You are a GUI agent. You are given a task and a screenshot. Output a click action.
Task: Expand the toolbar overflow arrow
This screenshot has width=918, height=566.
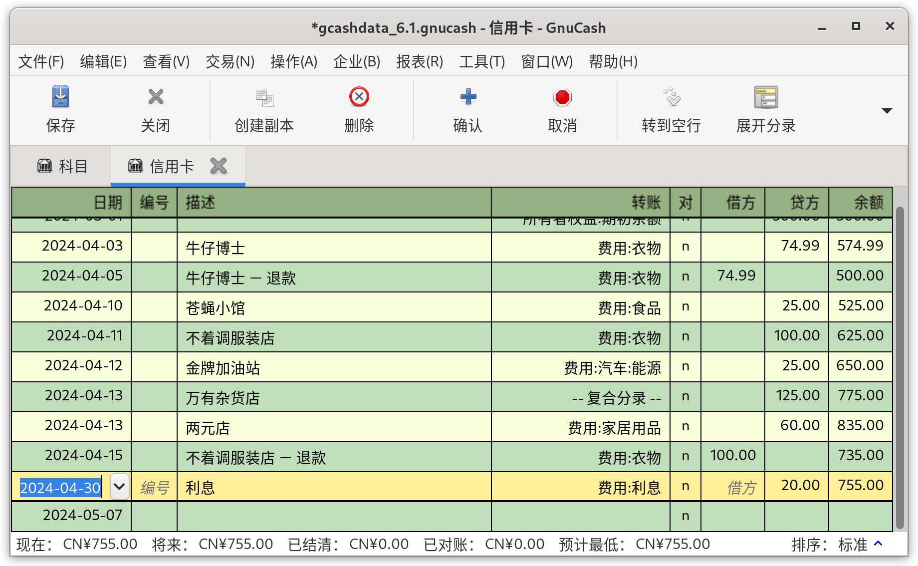(887, 110)
